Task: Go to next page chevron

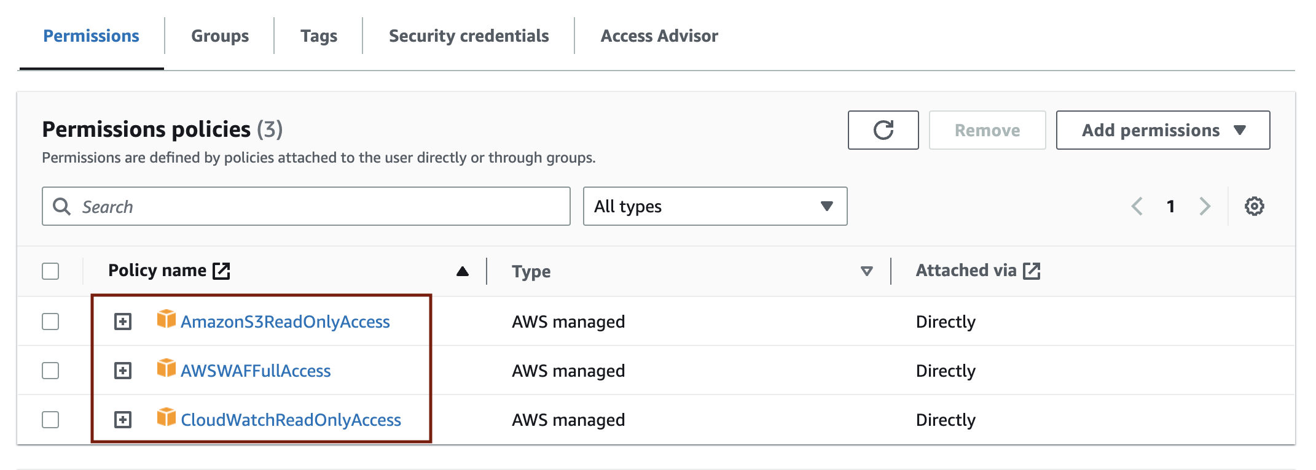Action: [1205, 206]
